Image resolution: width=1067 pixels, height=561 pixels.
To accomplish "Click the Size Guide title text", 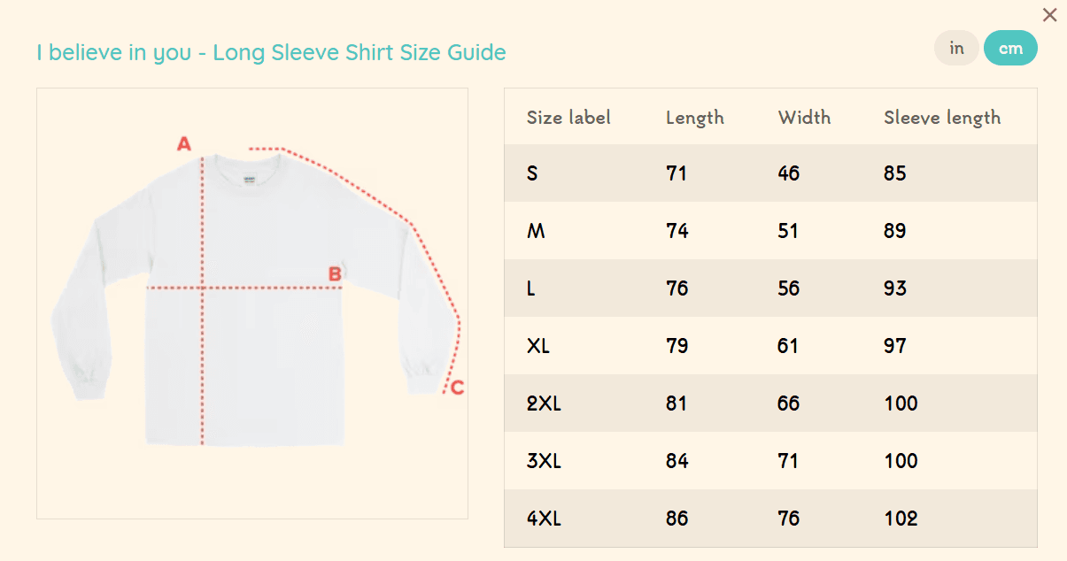I will point(271,53).
